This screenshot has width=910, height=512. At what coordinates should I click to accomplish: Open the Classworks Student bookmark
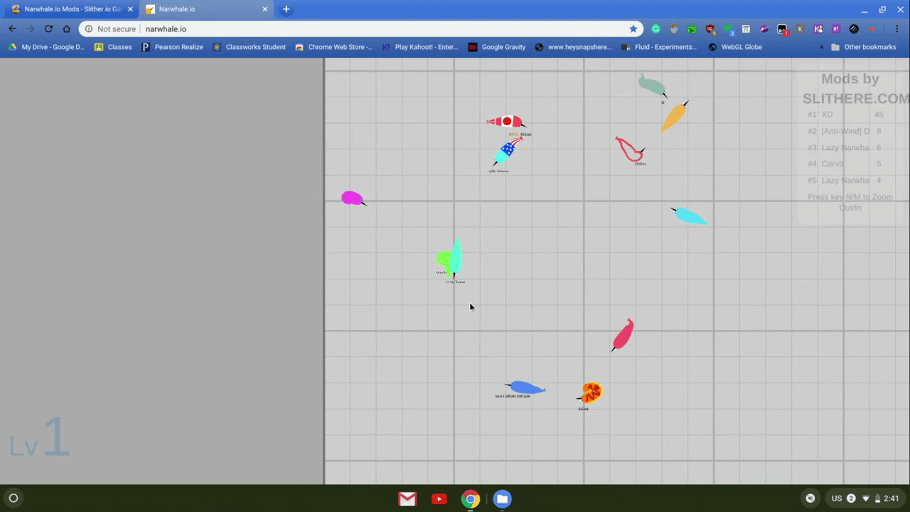(x=249, y=47)
